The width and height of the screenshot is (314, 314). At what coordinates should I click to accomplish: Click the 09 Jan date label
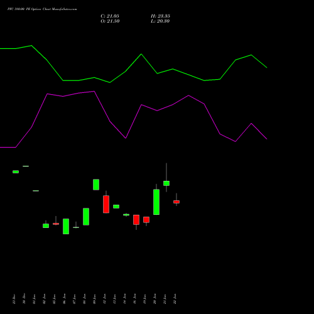pyautogui.click(x=94, y=299)
